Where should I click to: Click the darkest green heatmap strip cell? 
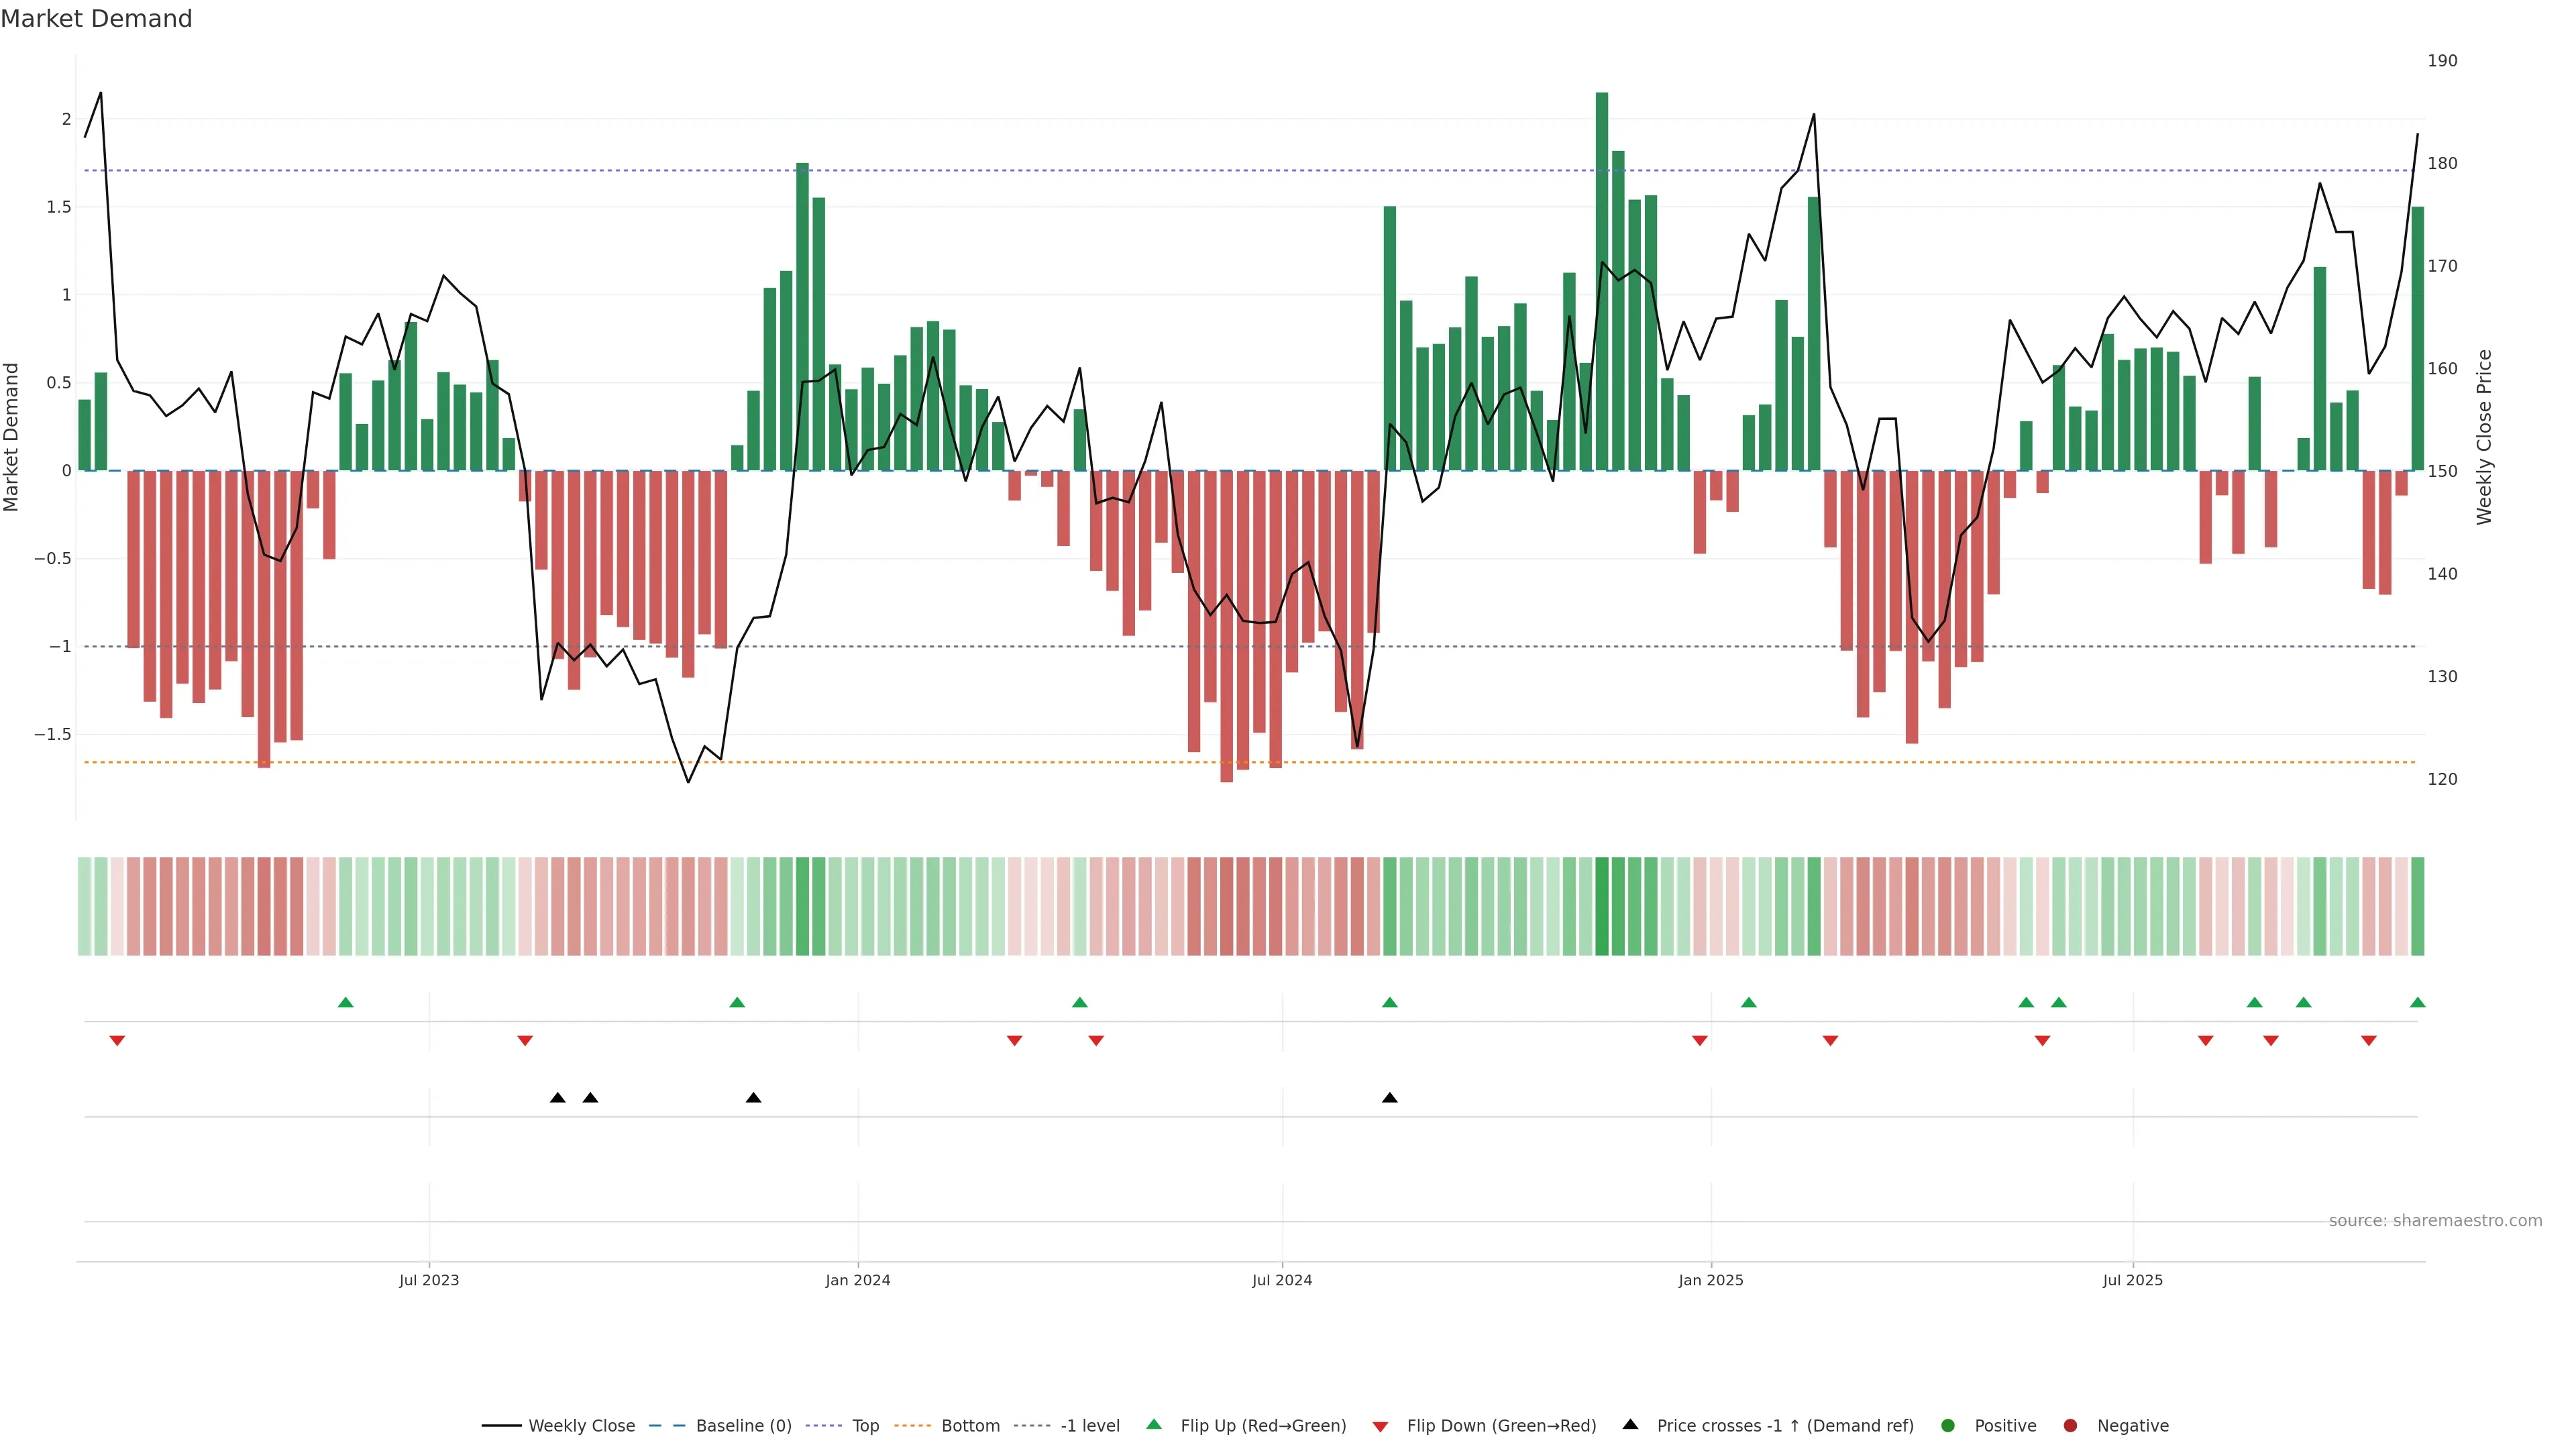[x=1602, y=906]
